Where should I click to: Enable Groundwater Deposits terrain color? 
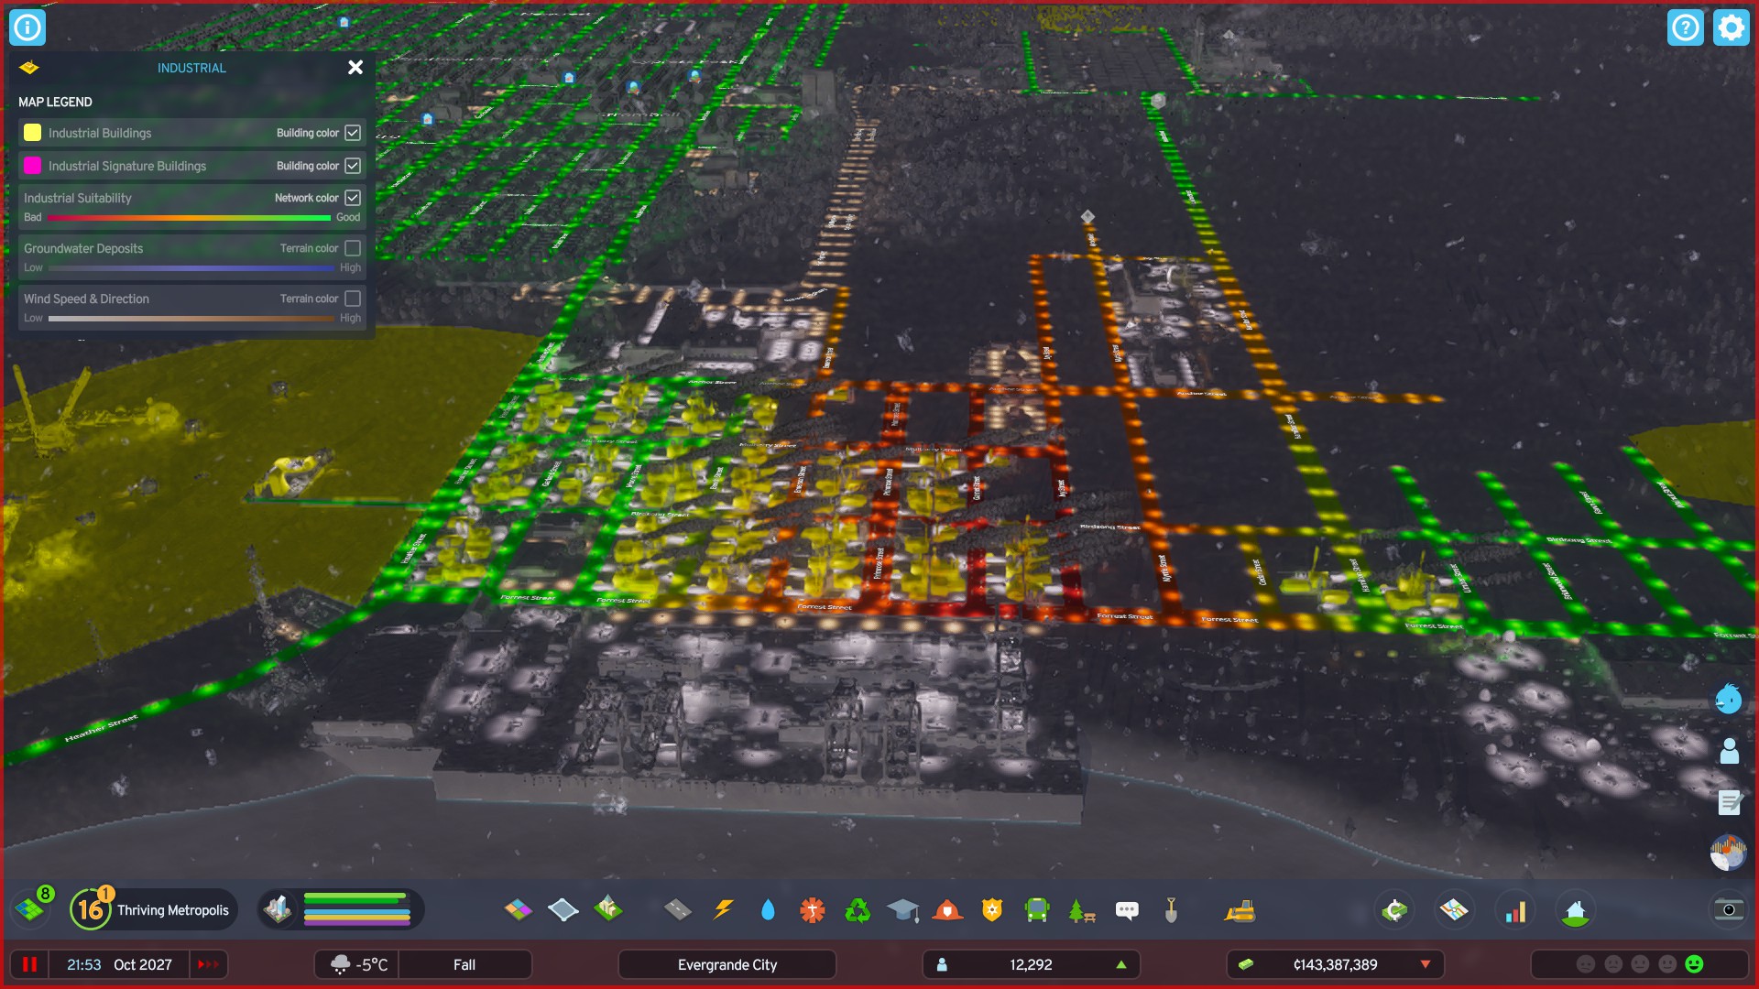353,248
